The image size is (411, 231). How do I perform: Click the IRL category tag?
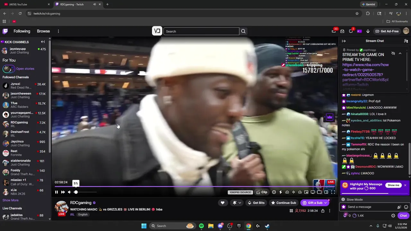[72, 215]
